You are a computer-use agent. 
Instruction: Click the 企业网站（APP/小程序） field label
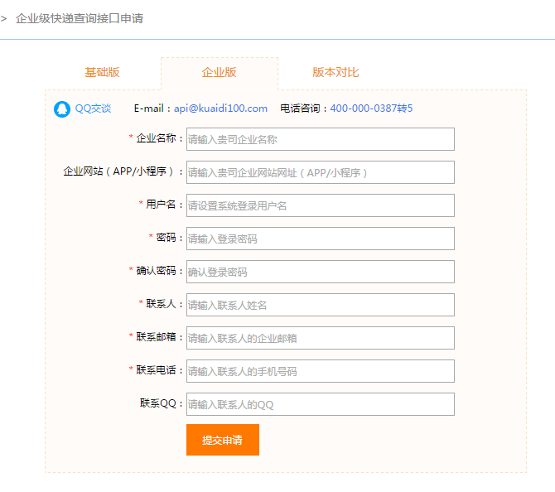point(121,171)
